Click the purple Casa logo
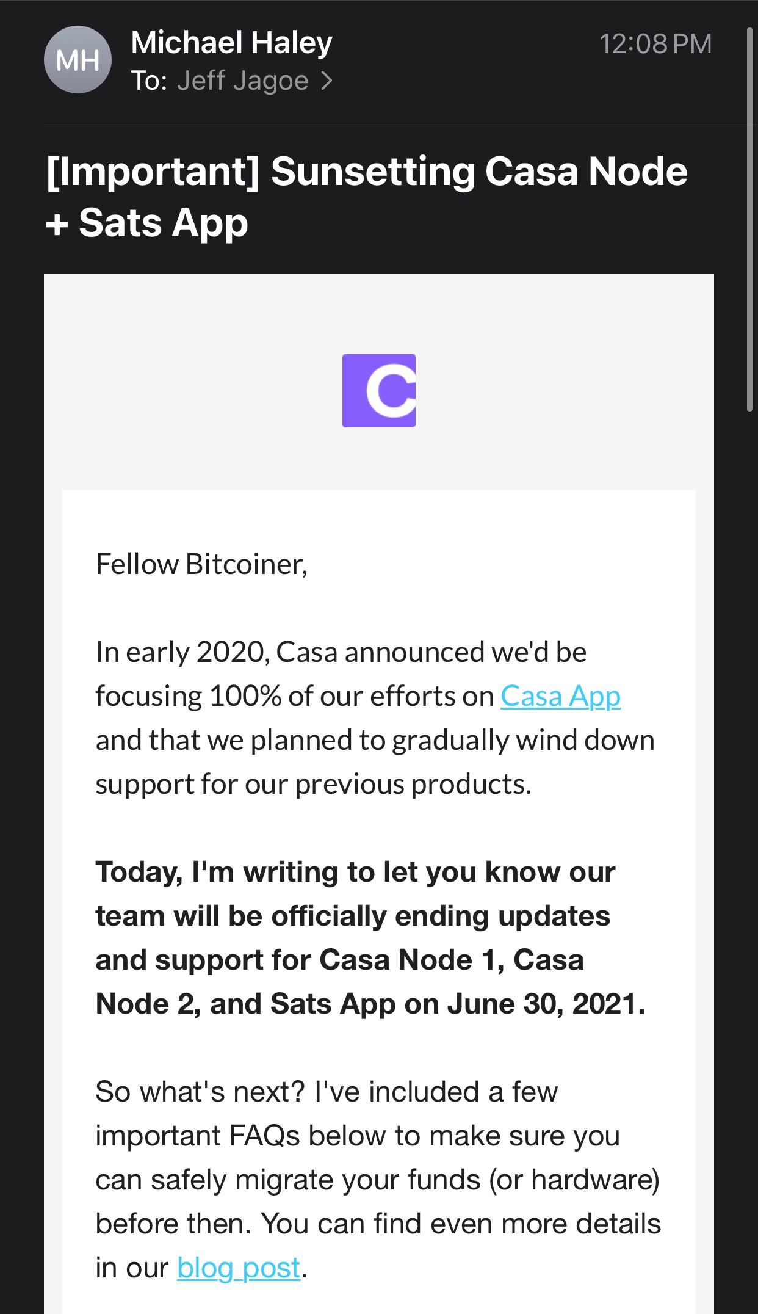The width and height of the screenshot is (758, 1314). click(379, 391)
